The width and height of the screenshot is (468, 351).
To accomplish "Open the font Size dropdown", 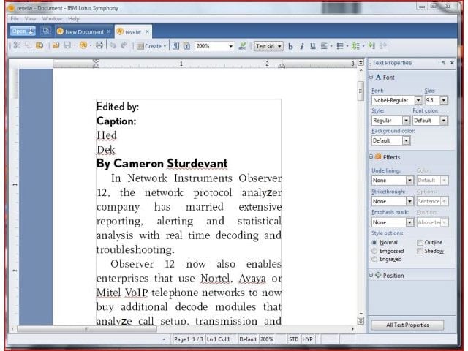I will (444, 100).
